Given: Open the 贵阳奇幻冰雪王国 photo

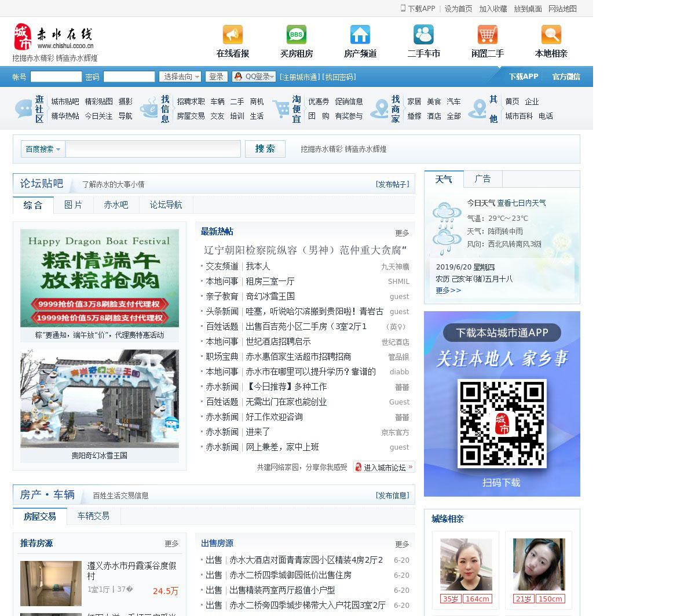Looking at the screenshot, I should pos(100,399).
